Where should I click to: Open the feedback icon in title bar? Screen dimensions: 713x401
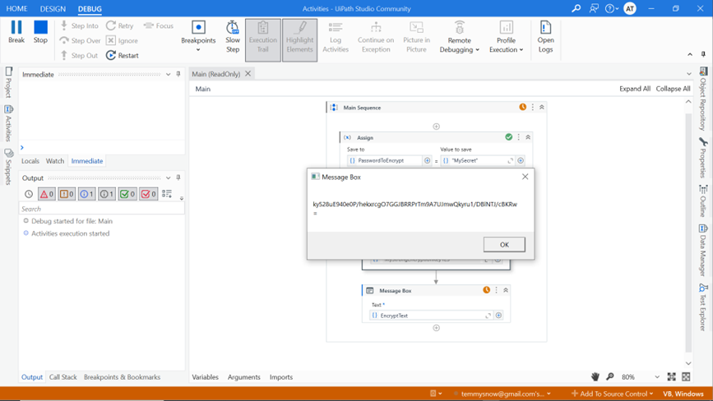click(594, 8)
